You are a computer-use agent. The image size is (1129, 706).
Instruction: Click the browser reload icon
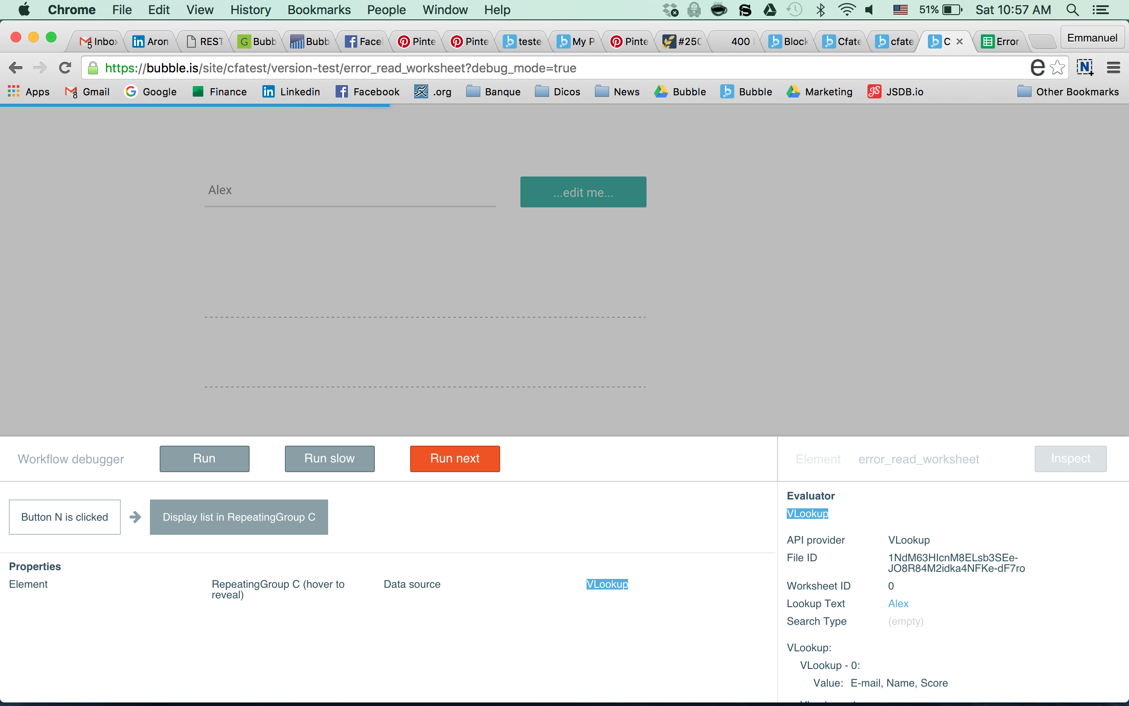(65, 68)
